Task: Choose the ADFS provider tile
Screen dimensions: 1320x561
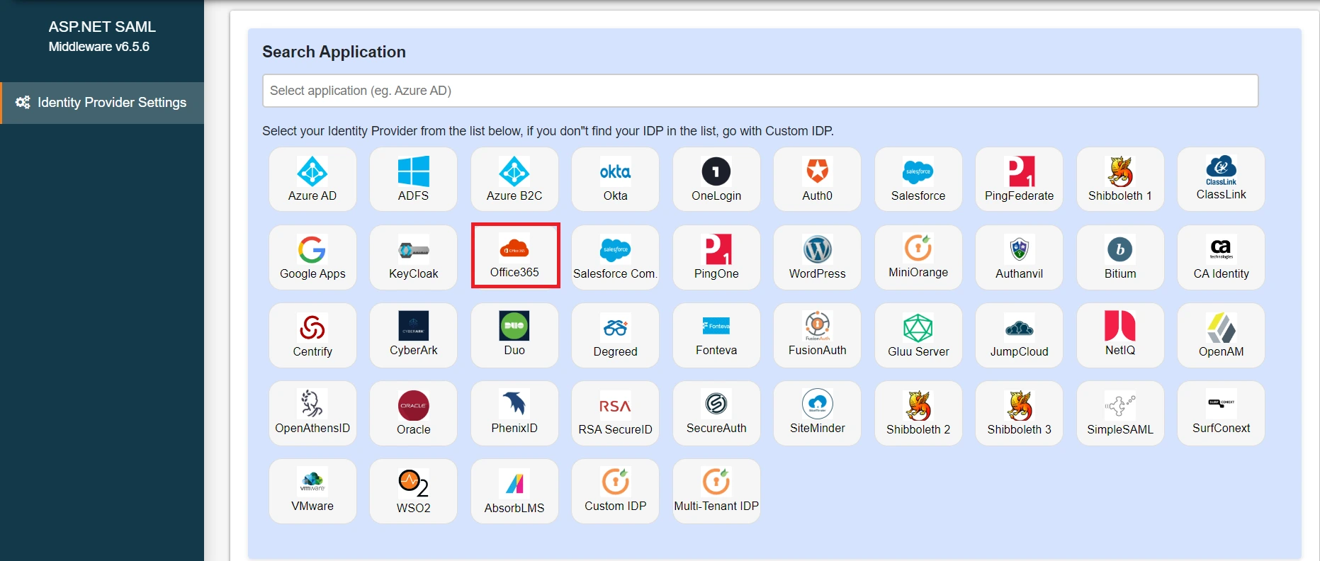Action: (413, 179)
